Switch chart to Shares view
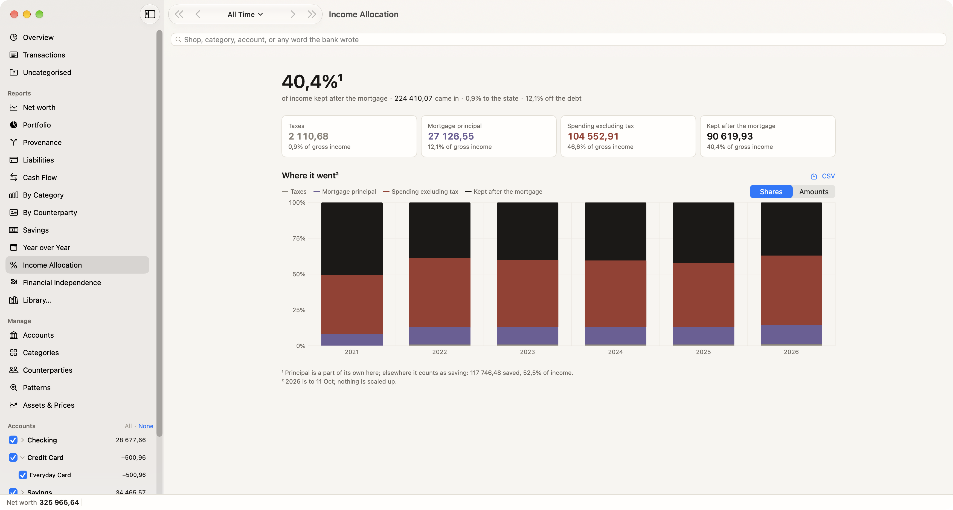This screenshot has height=510, width=953. coord(771,191)
